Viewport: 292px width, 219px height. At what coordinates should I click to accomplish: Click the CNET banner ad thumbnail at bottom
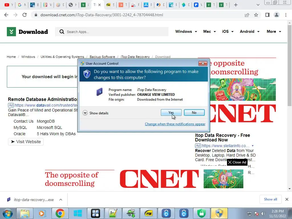pos(223,179)
